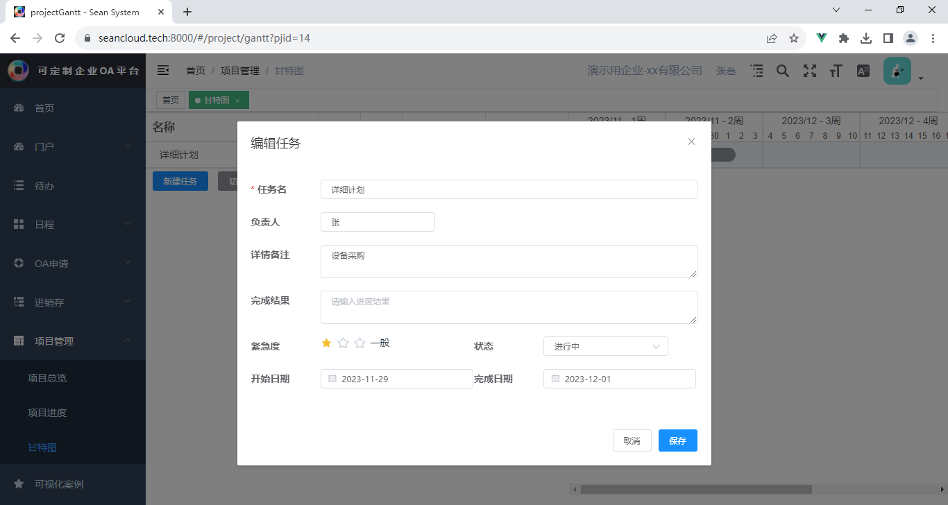Open 可视化案例 in the sidebar
The width and height of the screenshot is (948, 505).
[x=73, y=484]
